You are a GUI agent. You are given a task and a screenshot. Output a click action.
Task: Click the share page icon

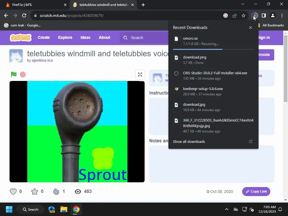click(235, 16)
